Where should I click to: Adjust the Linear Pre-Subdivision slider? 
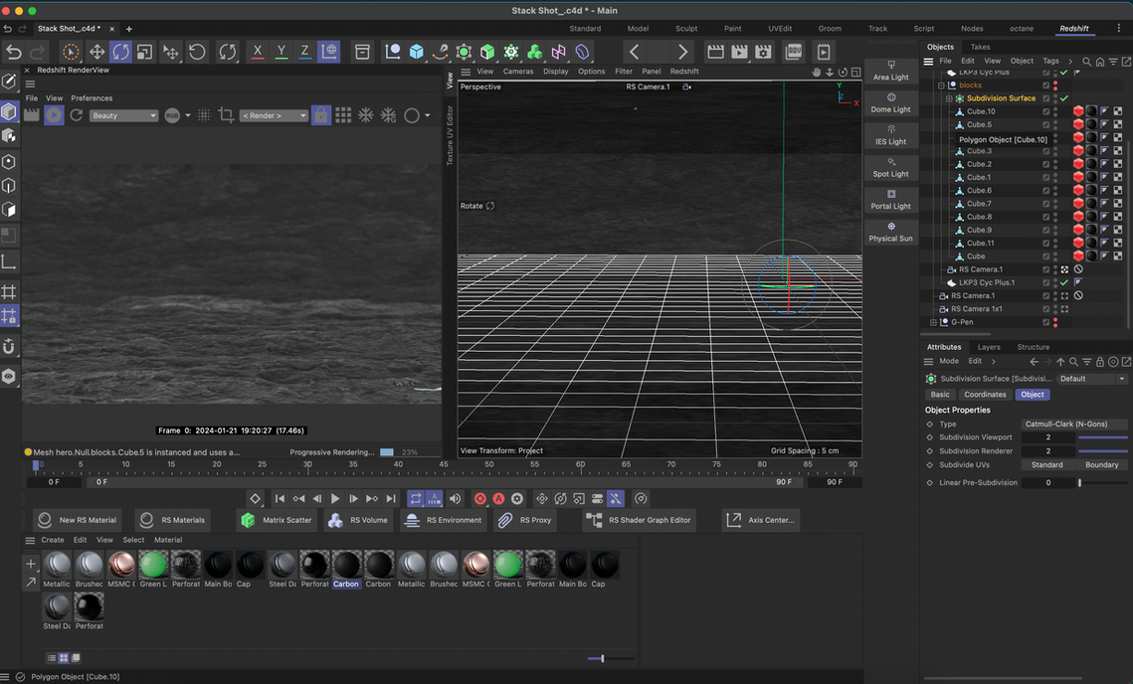pos(1102,483)
